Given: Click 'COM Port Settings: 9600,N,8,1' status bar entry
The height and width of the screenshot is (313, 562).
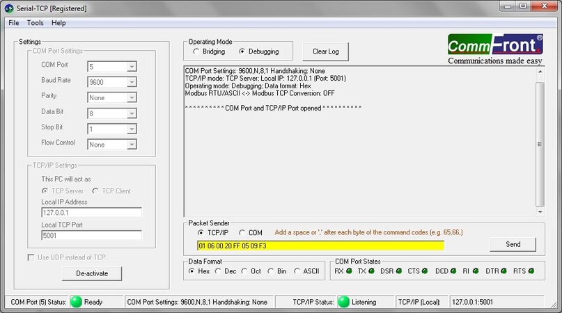Looking at the screenshot, I should [197, 302].
